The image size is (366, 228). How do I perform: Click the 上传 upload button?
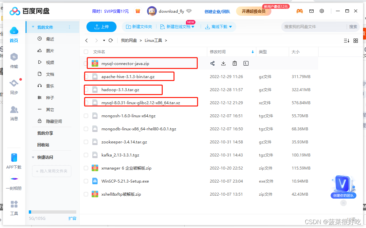pyautogui.click(x=101, y=27)
